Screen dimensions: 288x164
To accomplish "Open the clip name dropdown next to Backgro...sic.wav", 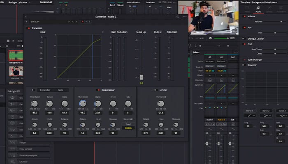I will [x=29, y=2].
